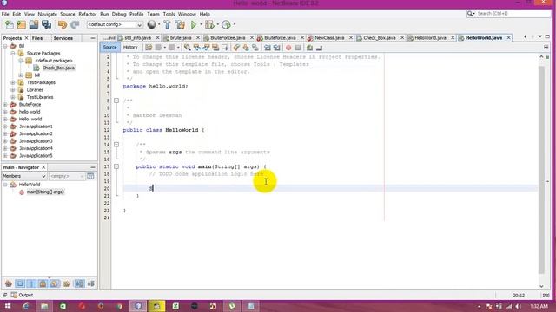
Task: Collapse main method code fold at line 17
Action: pos(116,166)
